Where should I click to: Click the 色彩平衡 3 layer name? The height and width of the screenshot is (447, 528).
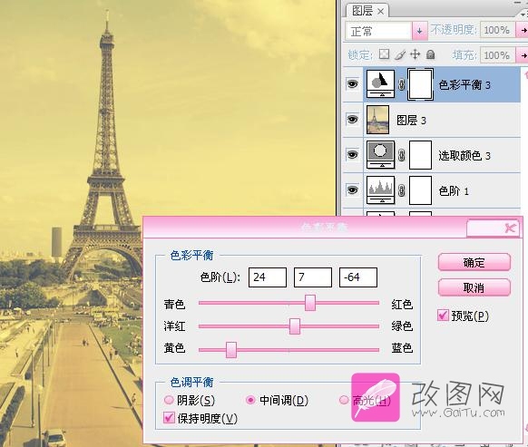click(464, 85)
